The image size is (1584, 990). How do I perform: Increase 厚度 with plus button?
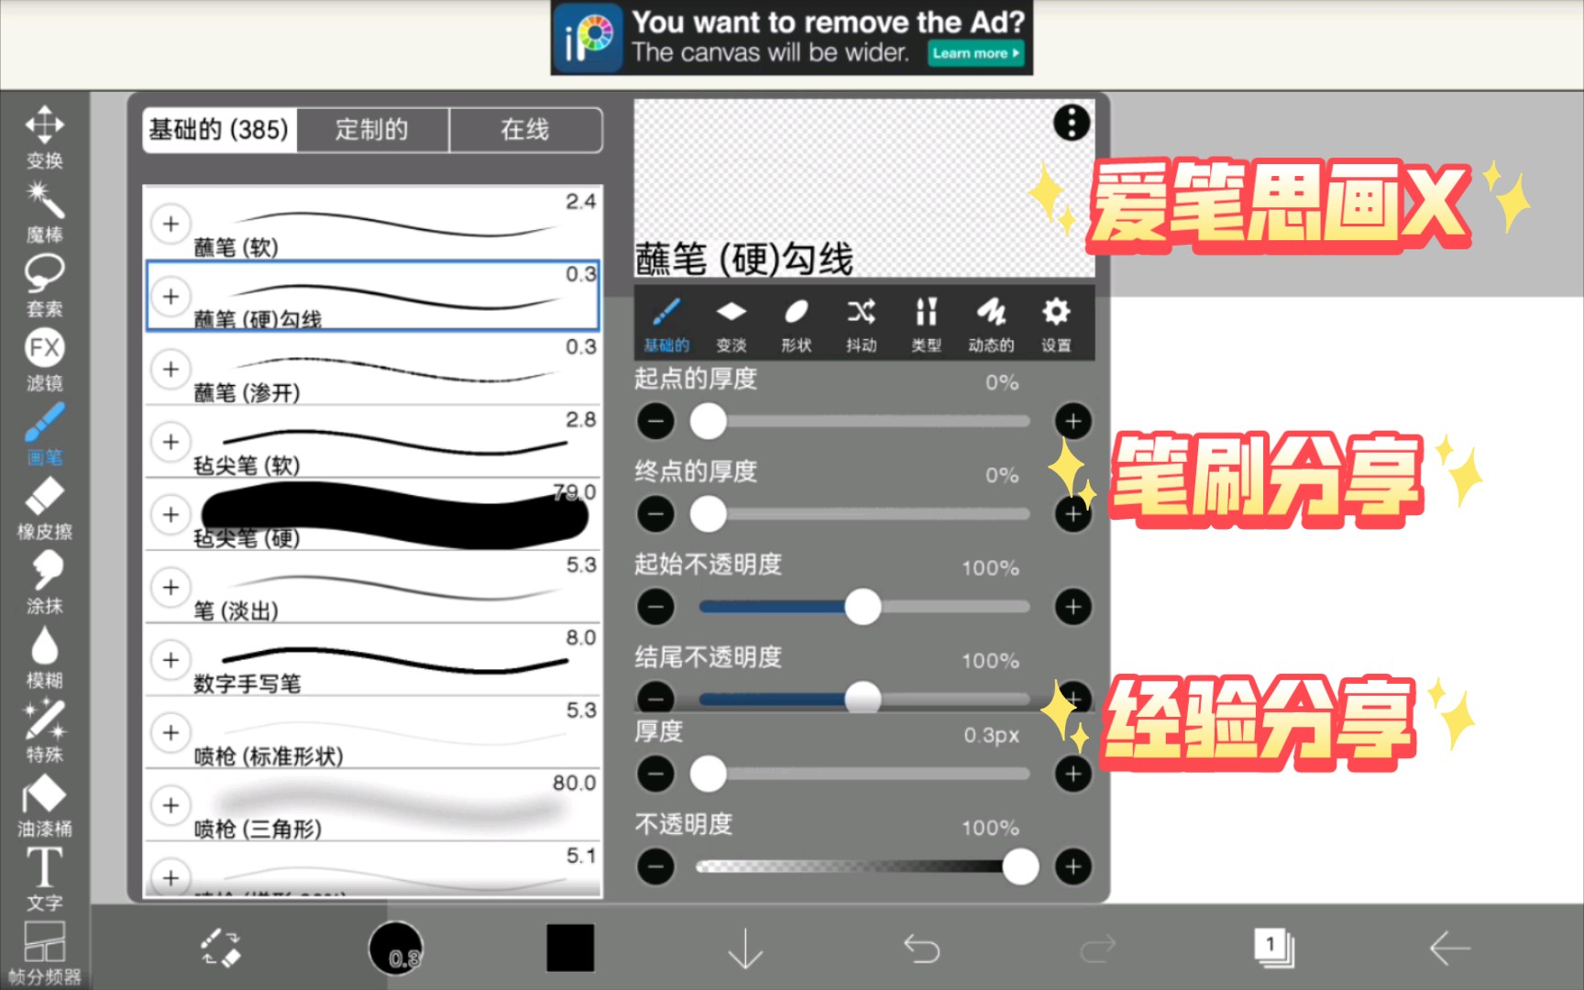pyautogui.click(x=1073, y=775)
